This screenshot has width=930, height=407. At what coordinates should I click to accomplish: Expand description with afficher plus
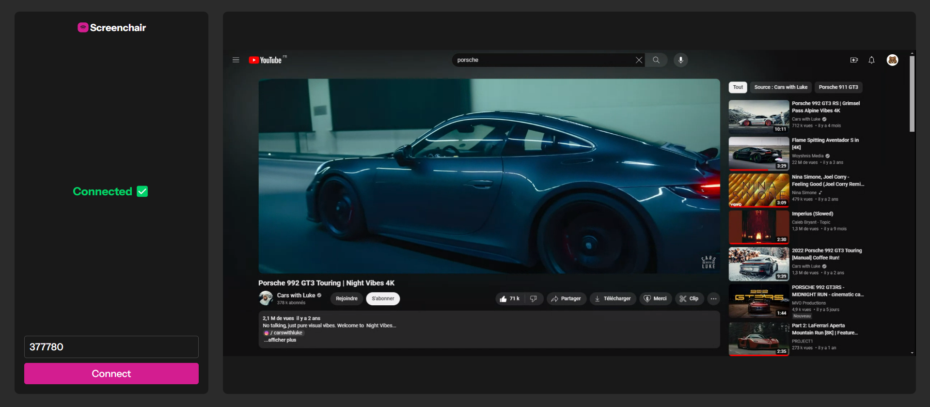[280, 340]
